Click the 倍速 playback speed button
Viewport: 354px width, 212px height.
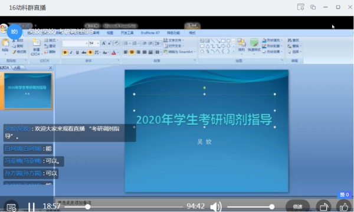pos(297,206)
